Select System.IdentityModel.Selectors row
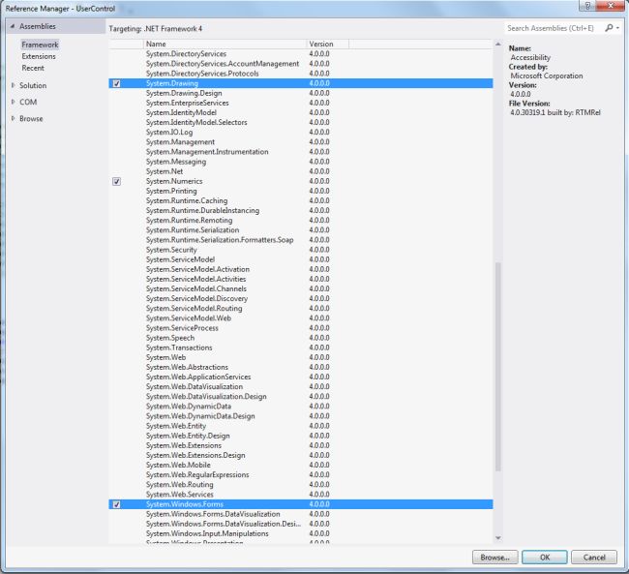 (300, 122)
